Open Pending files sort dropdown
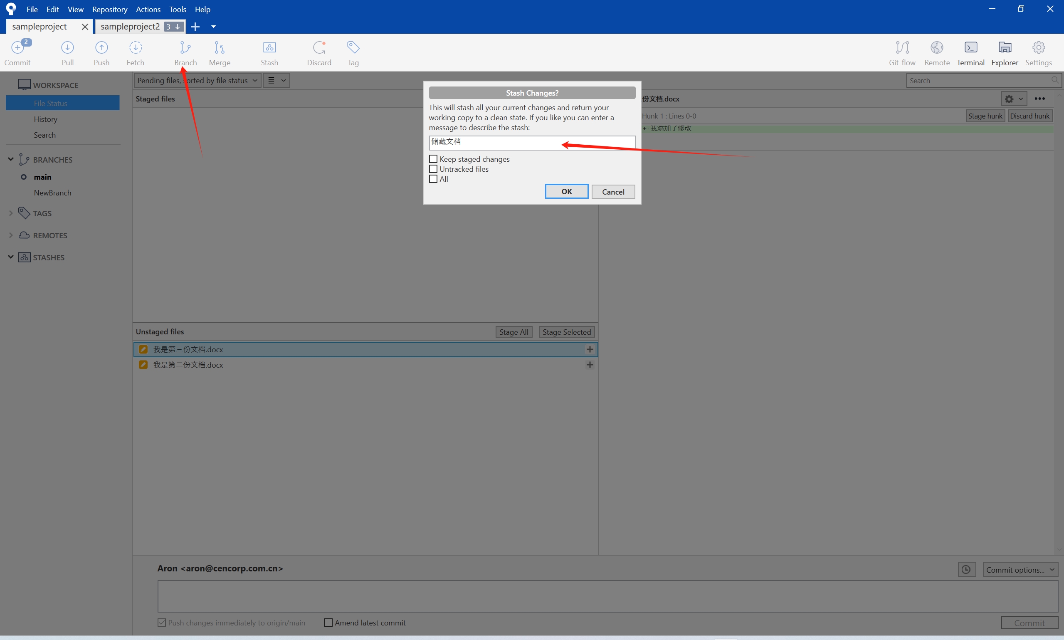The width and height of the screenshot is (1064, 640). [x=197, y=80]
